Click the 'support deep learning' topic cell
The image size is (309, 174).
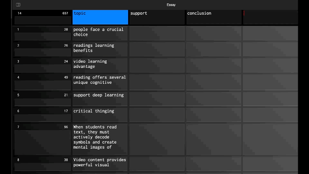(x=100, y=98)
